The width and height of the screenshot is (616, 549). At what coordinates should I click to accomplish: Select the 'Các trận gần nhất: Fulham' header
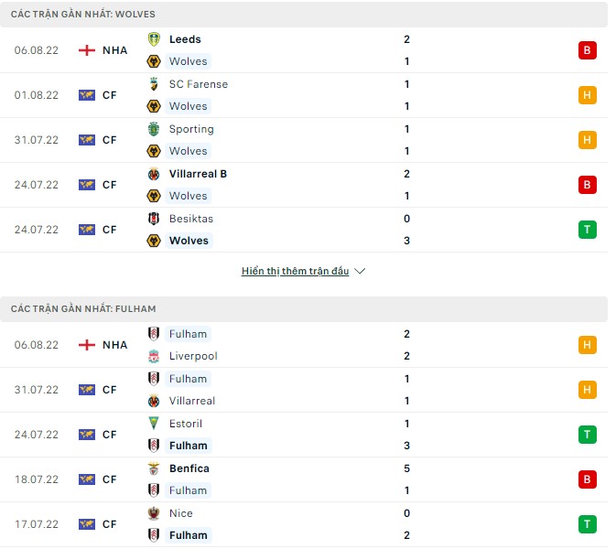[x=83, y=309]
